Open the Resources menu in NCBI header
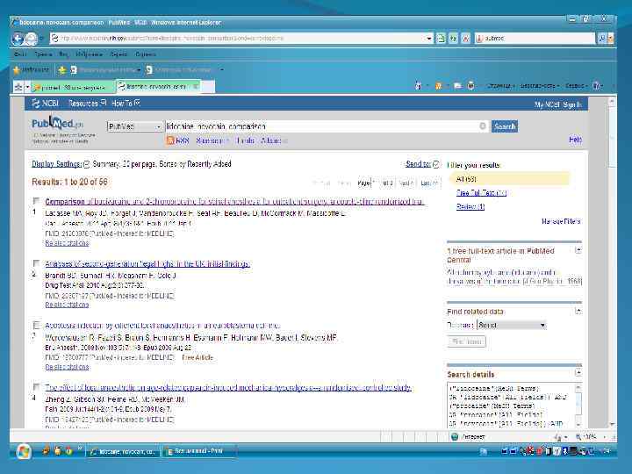632x474 pixels. (87, 104)
